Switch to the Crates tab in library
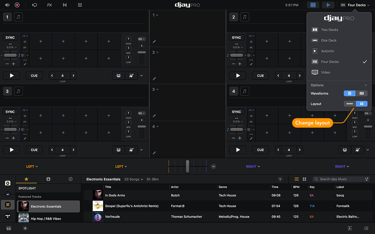The height and width of the screenshot is (234, 375). point(48,179)
